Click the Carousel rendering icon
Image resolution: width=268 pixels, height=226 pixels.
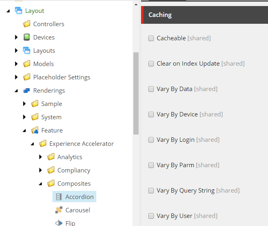tap(59, 210)
